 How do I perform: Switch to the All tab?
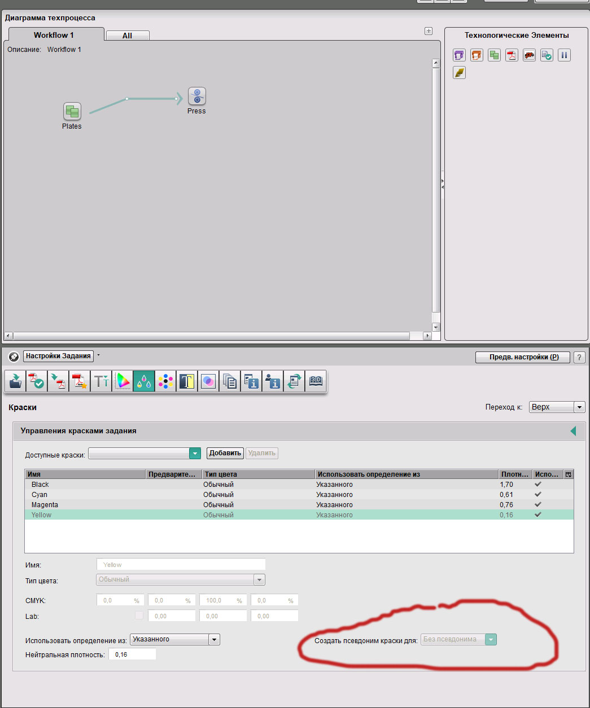[128, 36]
